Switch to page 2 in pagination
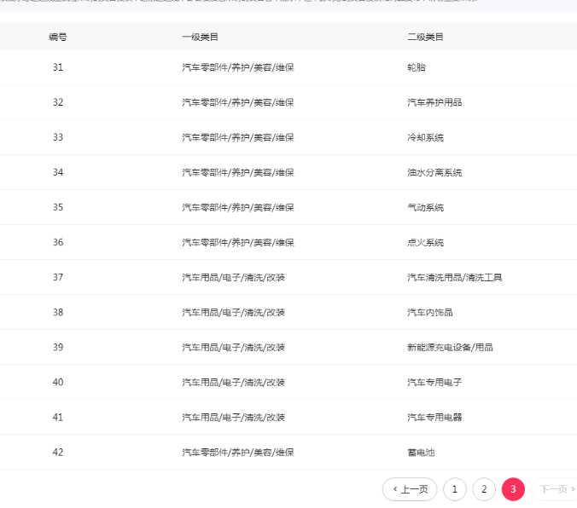Screen dimensions: 577x508 tap(484, 489)
